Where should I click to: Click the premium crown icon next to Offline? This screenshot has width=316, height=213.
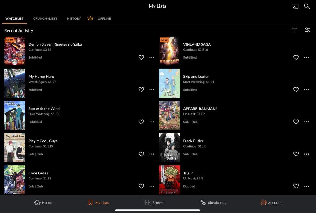click(x=90, y=18)
